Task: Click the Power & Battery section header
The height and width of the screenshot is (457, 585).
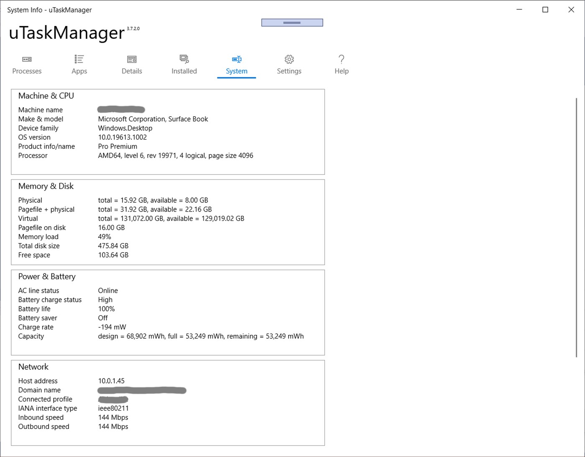Action: click(x=46, y=276)
